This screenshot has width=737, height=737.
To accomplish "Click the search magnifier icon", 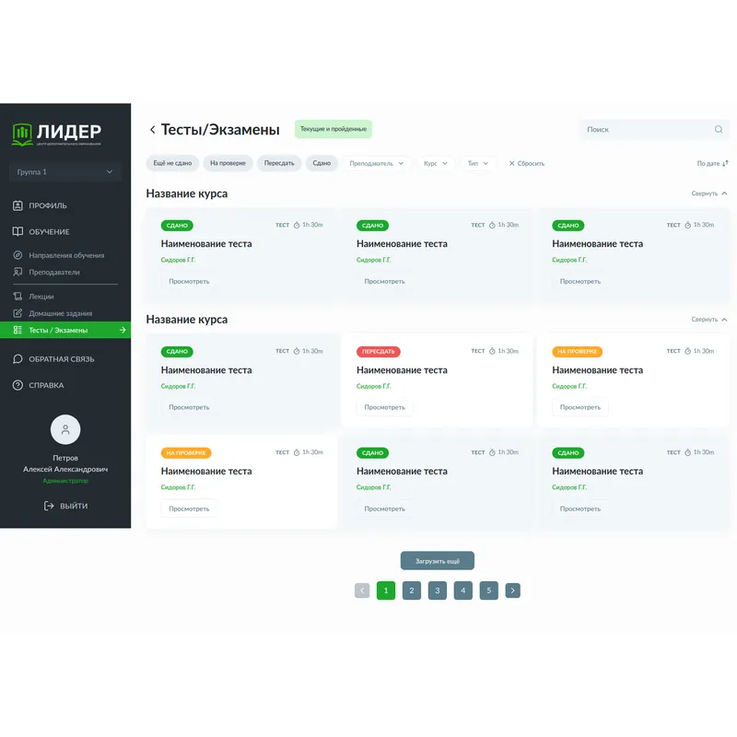I will point(719,130).
